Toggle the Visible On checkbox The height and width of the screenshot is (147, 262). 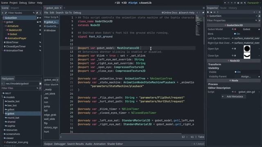[x=235, y=72]
